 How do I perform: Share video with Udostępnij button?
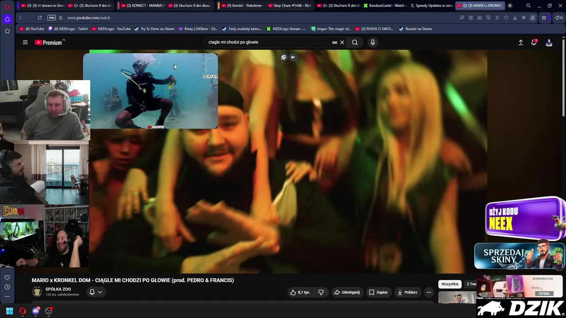point(347,292)
